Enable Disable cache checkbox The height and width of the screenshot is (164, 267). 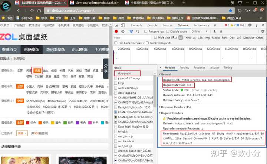tap(168, 31)
